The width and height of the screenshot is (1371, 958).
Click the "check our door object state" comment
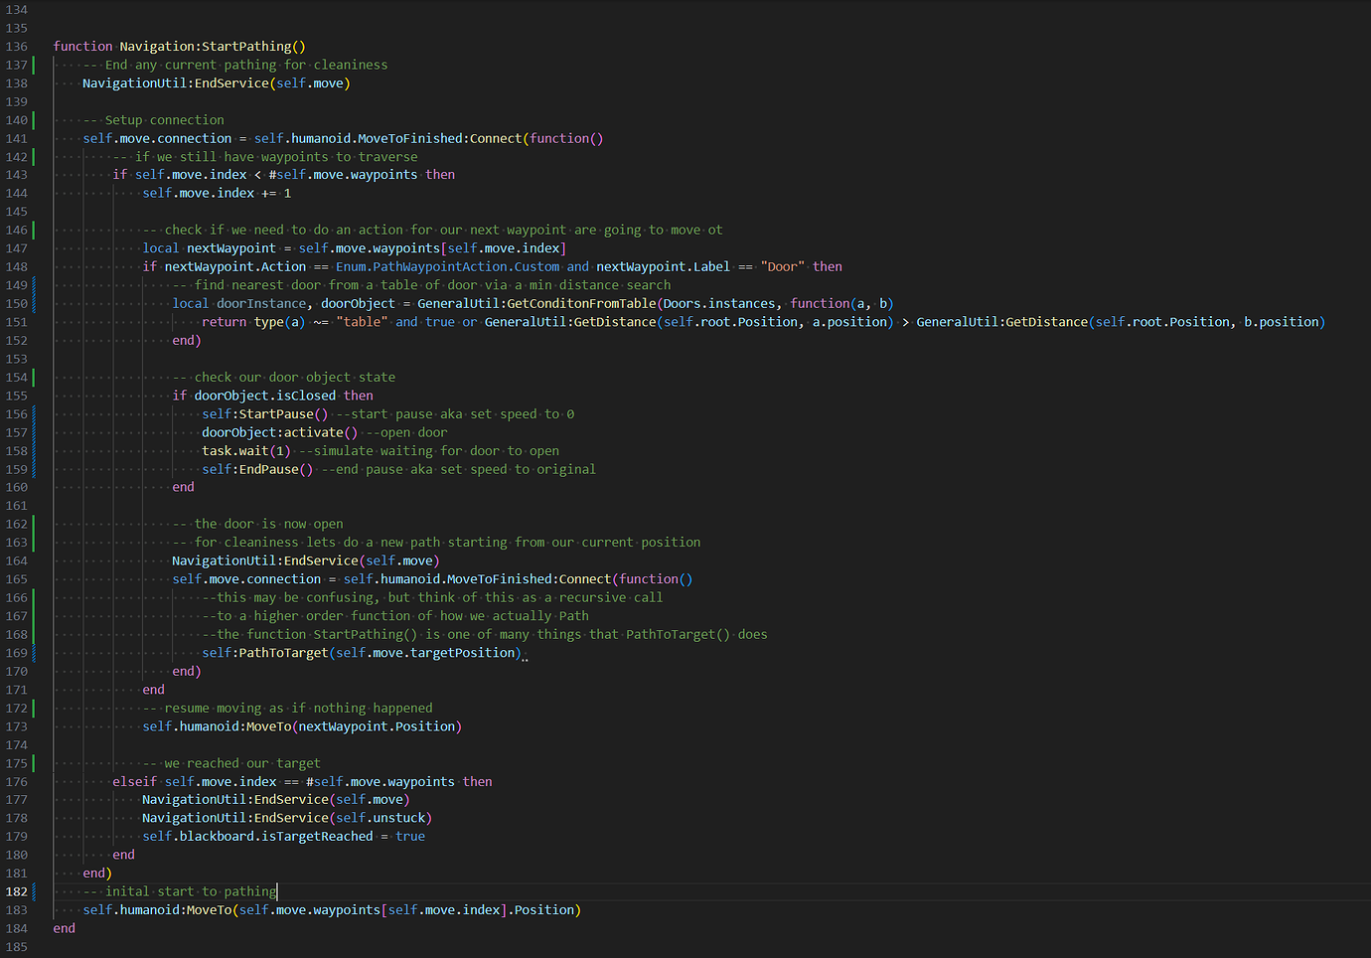point(284,377)
